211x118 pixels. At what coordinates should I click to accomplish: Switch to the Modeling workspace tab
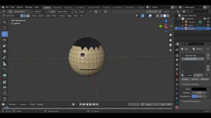57,8
